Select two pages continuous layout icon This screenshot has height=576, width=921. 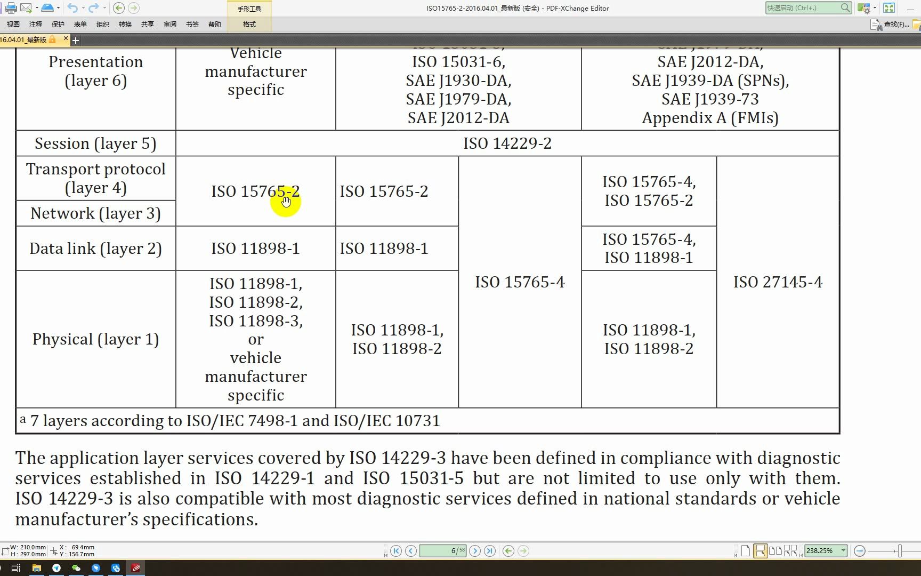coord(790,551)
